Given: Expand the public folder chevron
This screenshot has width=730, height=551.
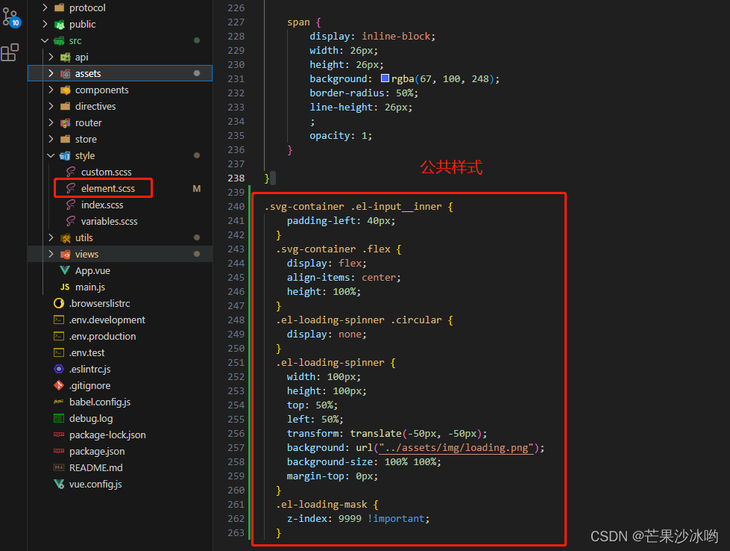Looking at the screenshot, I should coord(45,24).
